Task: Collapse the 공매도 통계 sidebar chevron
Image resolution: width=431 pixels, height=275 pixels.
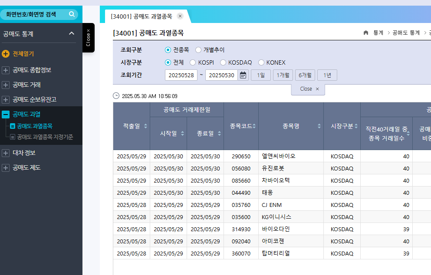Action: coord(72,33)
